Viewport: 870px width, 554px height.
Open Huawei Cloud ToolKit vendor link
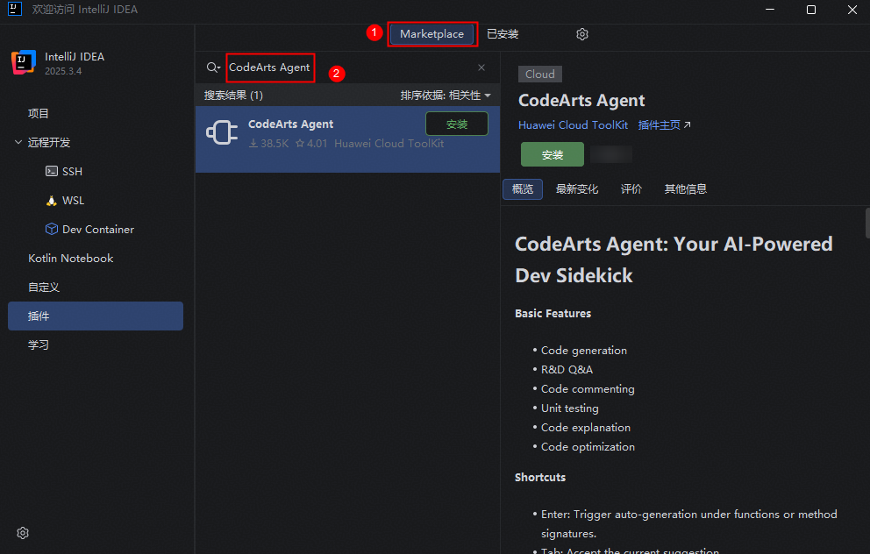point(573,125)
